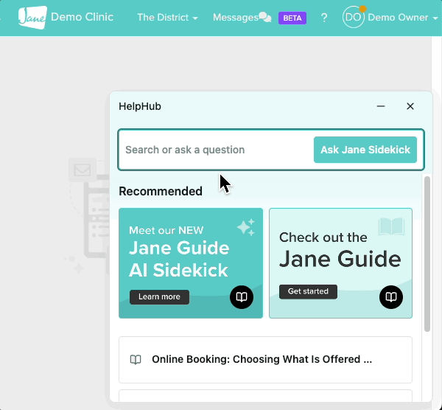Open help via the question mark icon
The image size is (442, 410).
click(x=324, y=18)
